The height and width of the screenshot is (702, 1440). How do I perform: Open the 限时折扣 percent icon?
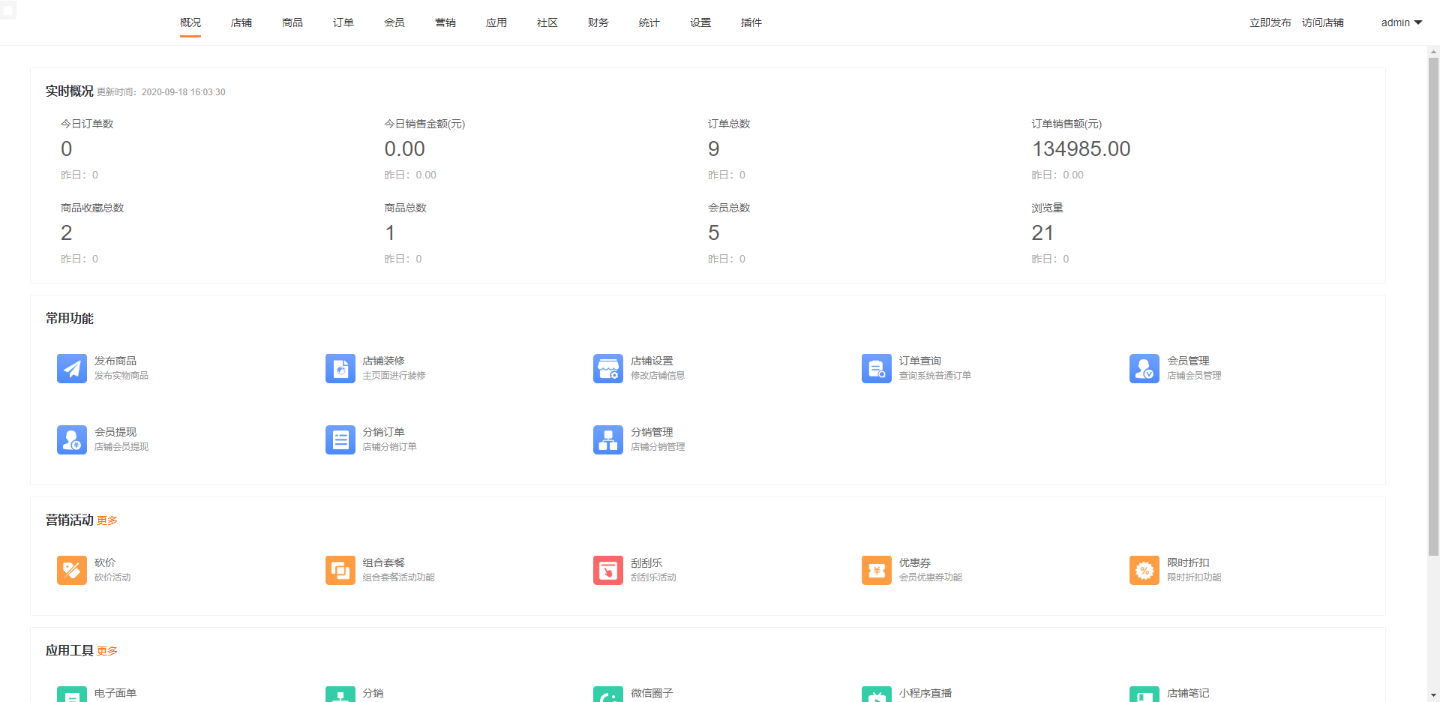[x=1144, y=570]
